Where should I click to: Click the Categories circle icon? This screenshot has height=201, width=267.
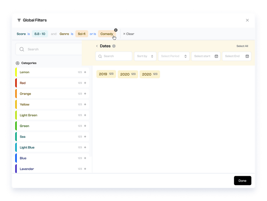[18, 63]
